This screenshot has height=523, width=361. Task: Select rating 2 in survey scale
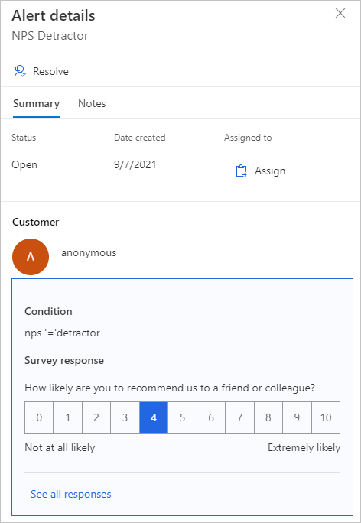click(x=96, y=417)
